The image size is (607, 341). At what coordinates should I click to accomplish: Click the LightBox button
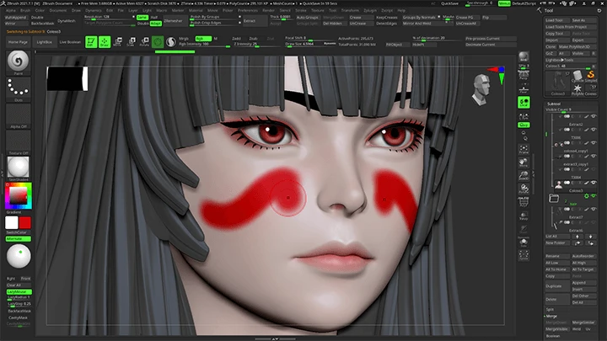(44, 42)
